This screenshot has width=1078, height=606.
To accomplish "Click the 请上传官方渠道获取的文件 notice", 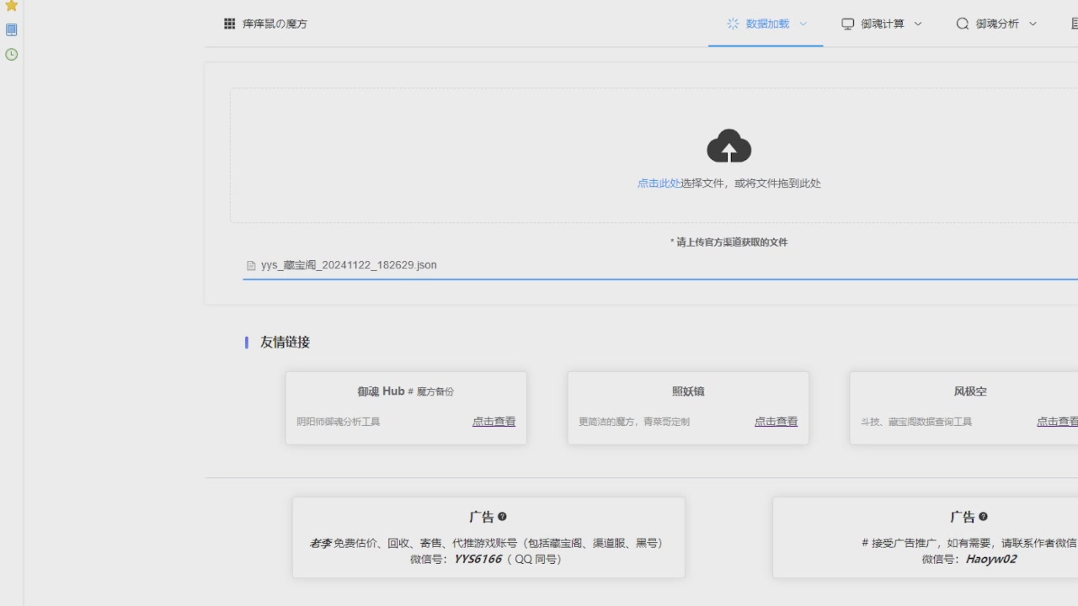I will click(x=729, y=242).
